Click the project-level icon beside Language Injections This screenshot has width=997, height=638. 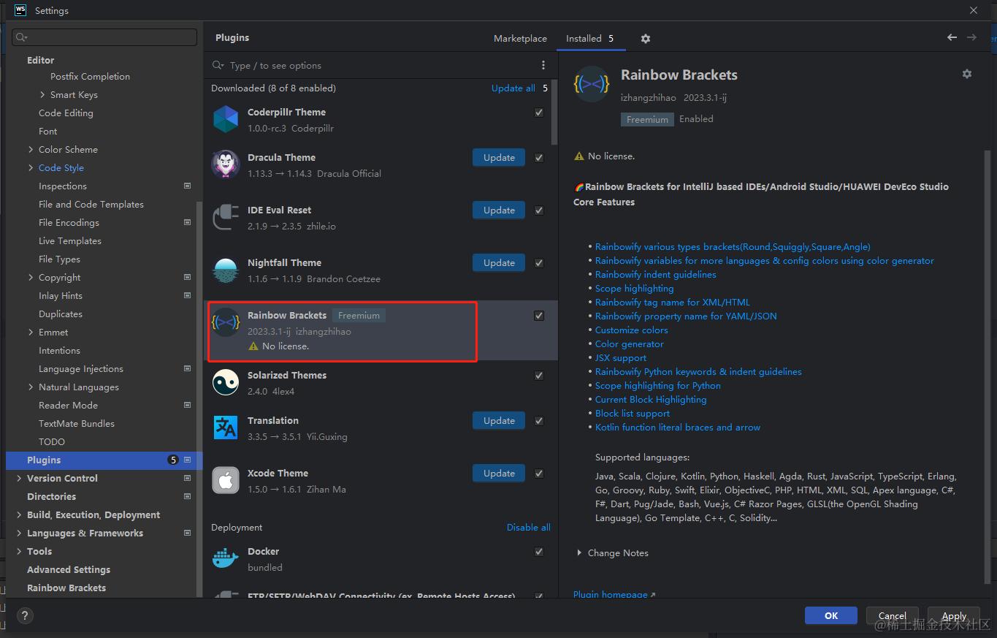[x=188, y=368]
